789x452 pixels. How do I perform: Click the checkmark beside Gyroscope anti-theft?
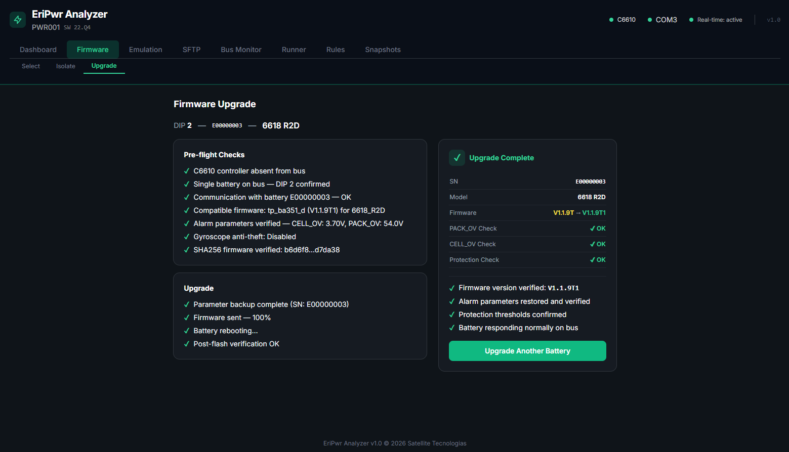point(187,237)
